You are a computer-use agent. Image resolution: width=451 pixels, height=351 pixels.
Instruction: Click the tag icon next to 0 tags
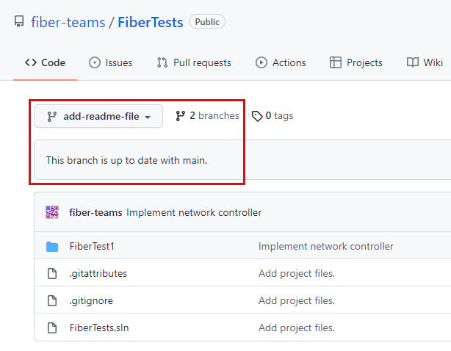[257, 116]
